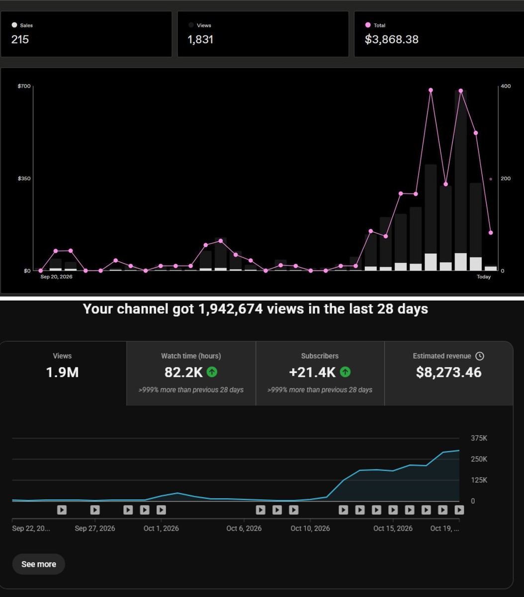This screenshot has width=524, height=597.
Task: Switch to the Subscribers tab
Action: pyautogui.click(x=320, y=373)
